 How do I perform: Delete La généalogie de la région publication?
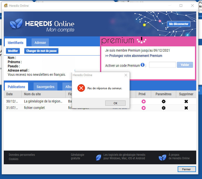(186, 101)
